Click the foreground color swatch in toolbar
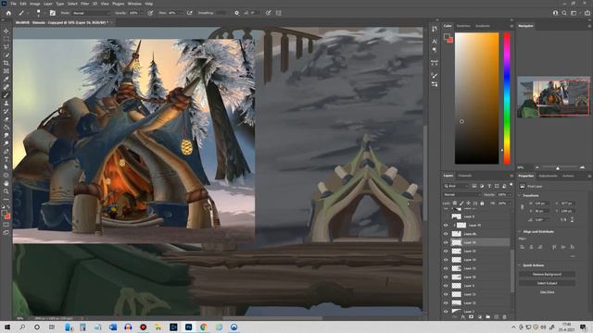Screen dimensions: 593x333 (4, 214)
